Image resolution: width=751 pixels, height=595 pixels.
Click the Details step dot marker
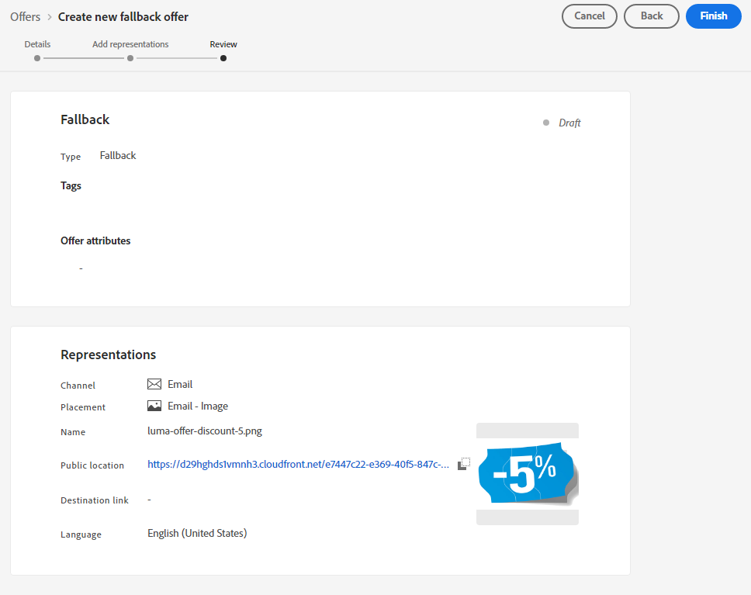(x=37, y=58)
